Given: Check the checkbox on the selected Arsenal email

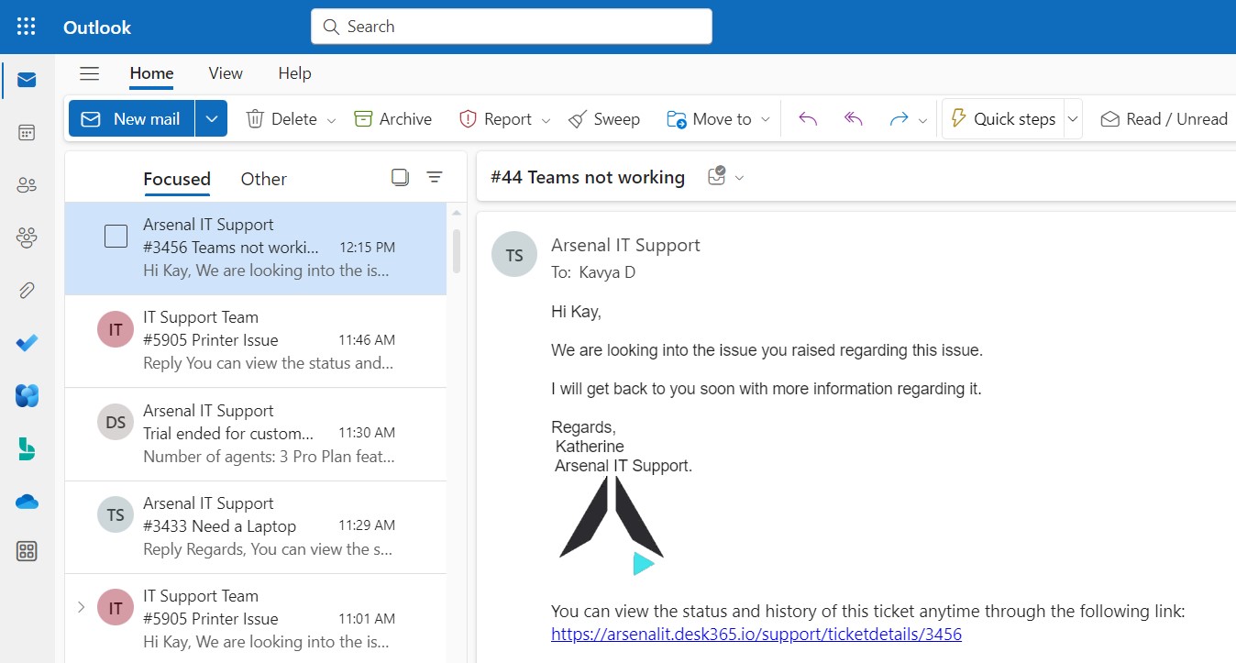Looking at the screenshot, I should click(x=116, y=236).
